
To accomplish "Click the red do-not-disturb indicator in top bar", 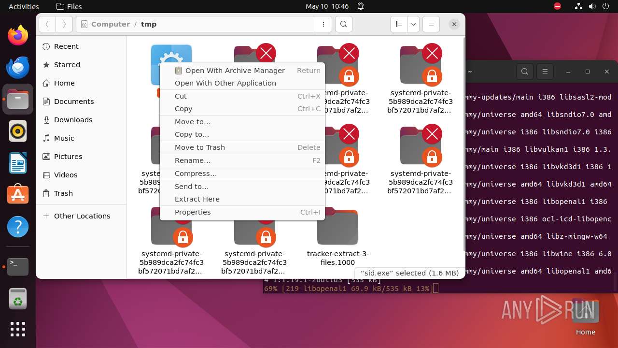I will 557,6.
